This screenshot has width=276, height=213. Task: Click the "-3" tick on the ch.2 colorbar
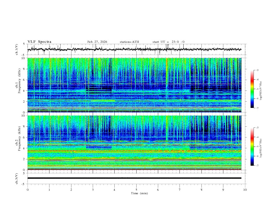pyautogui.click(x=257, y=128)
